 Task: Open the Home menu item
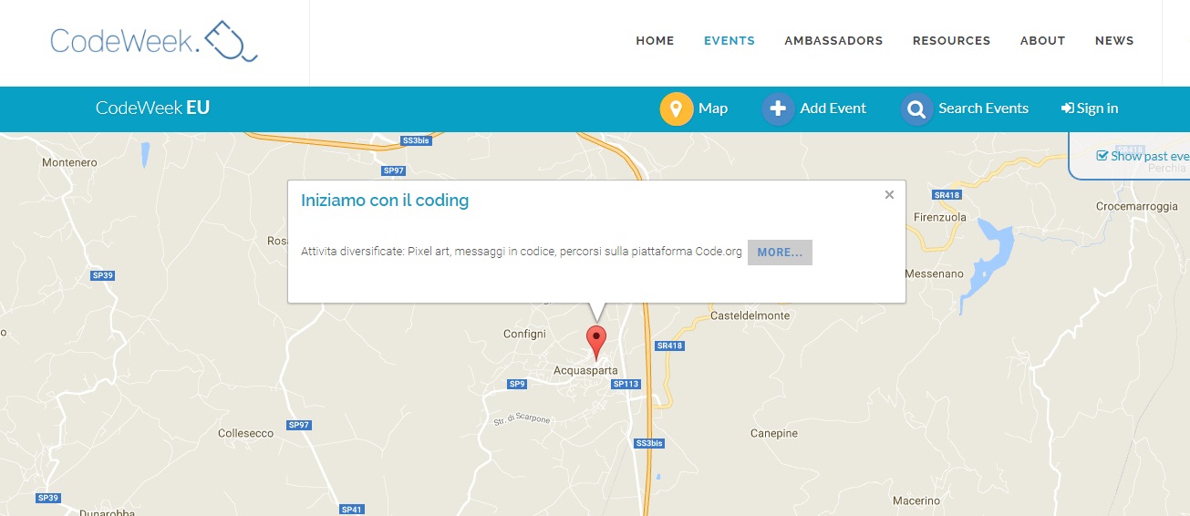tap(655, 41)
